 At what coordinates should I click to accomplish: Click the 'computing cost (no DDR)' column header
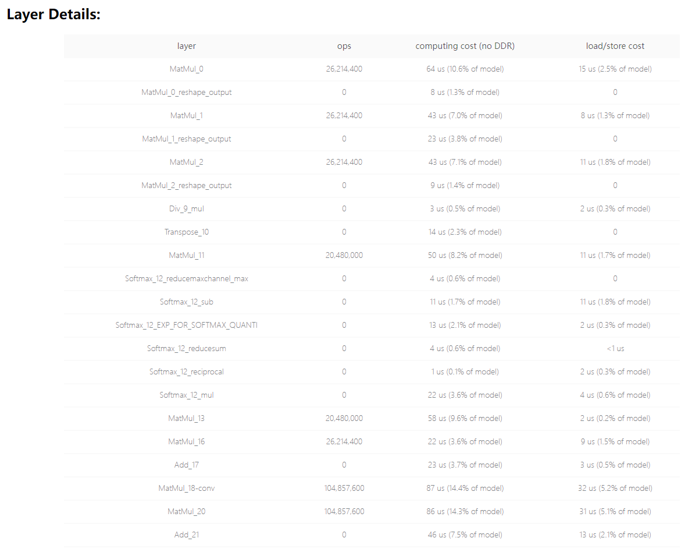click(x=465, y=46)
